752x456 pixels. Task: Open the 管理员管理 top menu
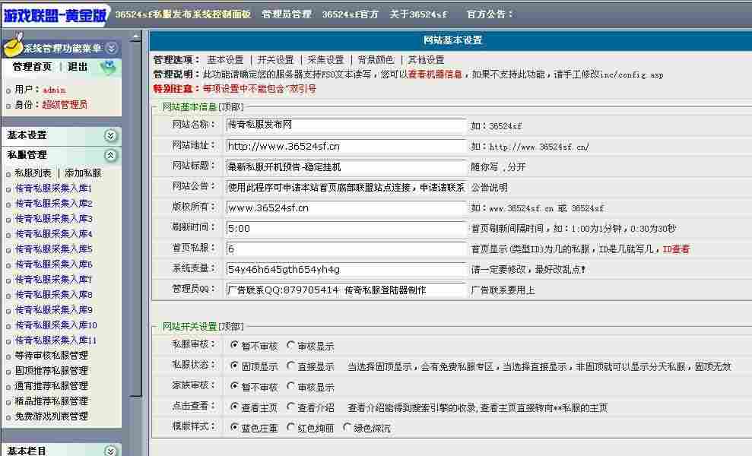pyautogui.click(x=286, y=14)
